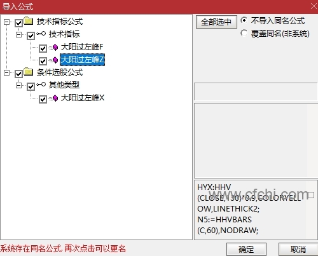Click the key icon beside 其他类型
This screenshot has height=256, width=318.
click(x=41, y=84)
